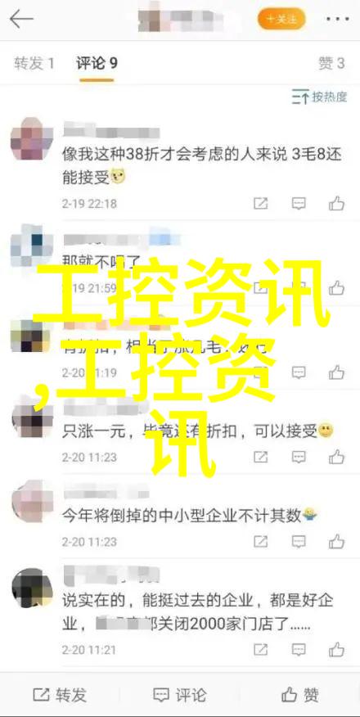Like the comment posted 2-19 22:18

[337, 204]
